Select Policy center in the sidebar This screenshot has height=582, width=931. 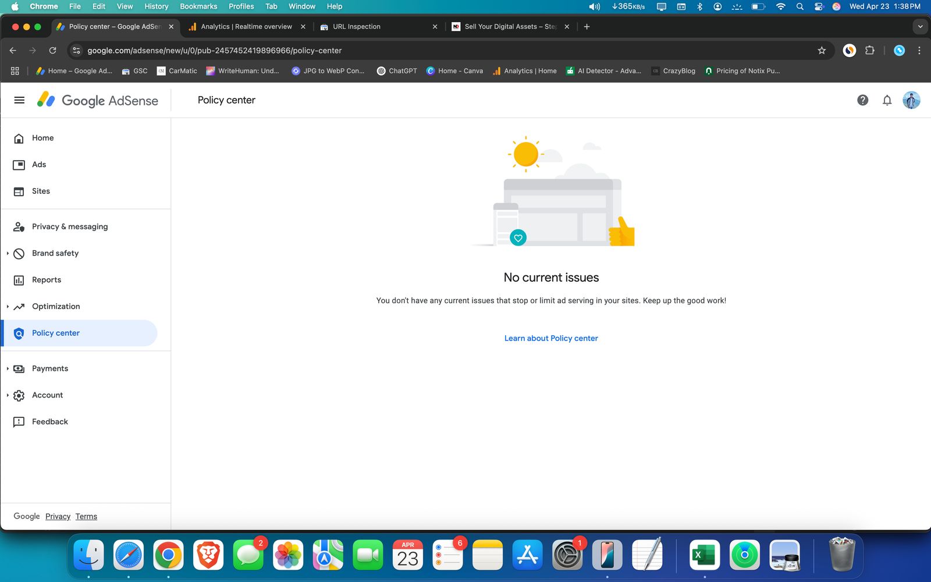79,333
